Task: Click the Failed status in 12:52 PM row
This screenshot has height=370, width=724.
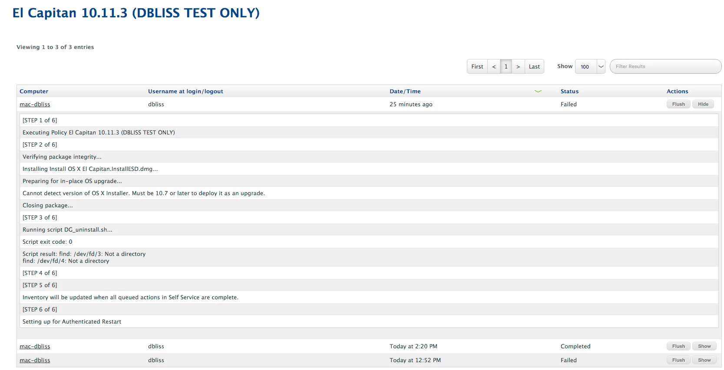Action: click(569, 360)
